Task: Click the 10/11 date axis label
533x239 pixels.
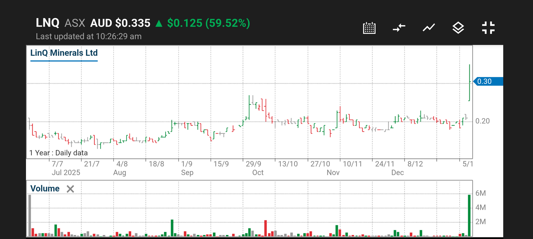Action: click(352, 164)
